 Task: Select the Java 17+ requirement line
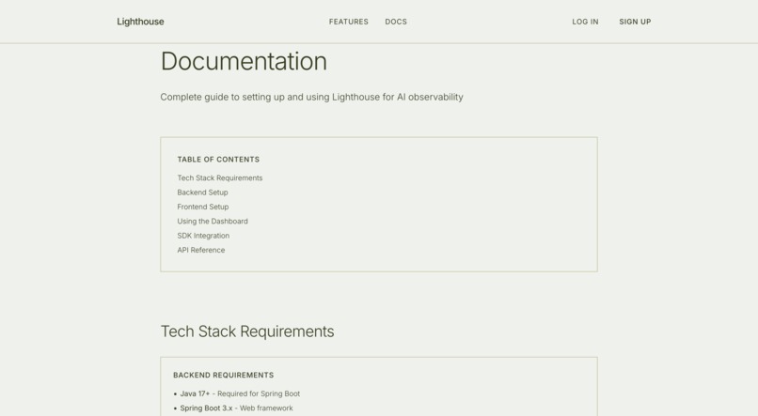click(x=237, y=393)
